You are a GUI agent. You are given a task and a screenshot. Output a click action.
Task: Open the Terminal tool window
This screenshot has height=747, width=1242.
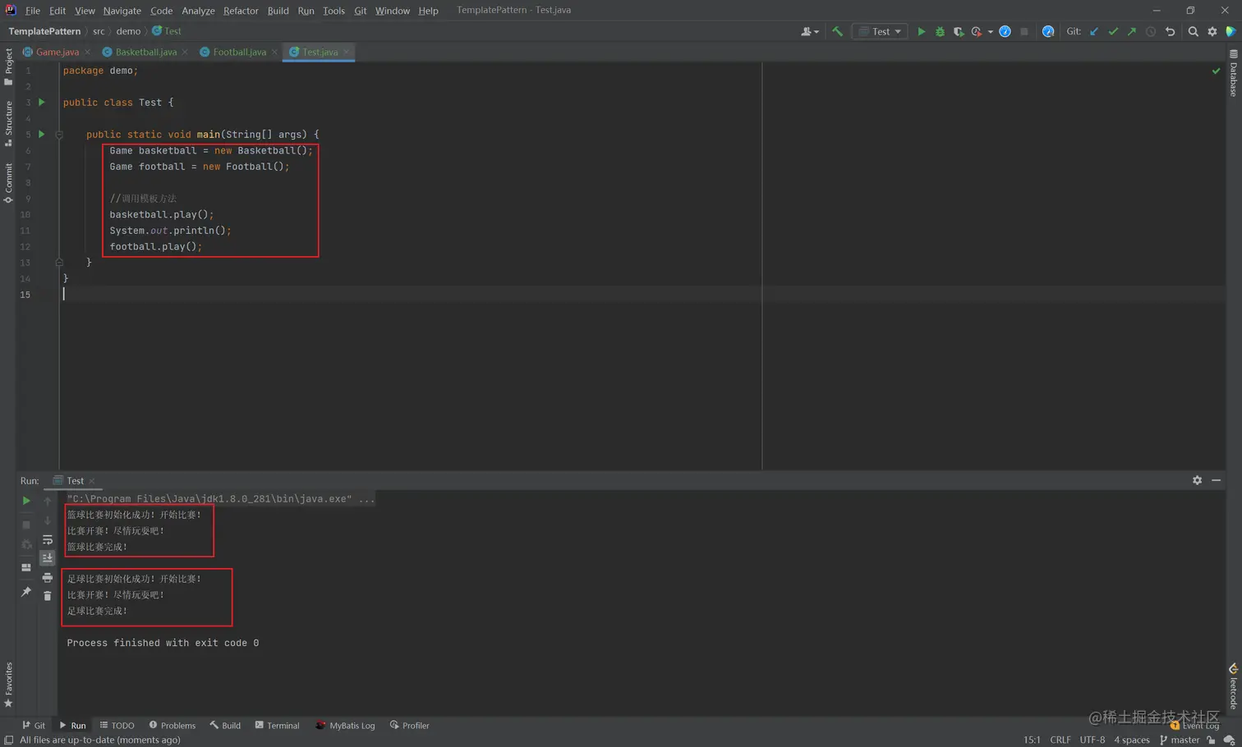(277, 726)
